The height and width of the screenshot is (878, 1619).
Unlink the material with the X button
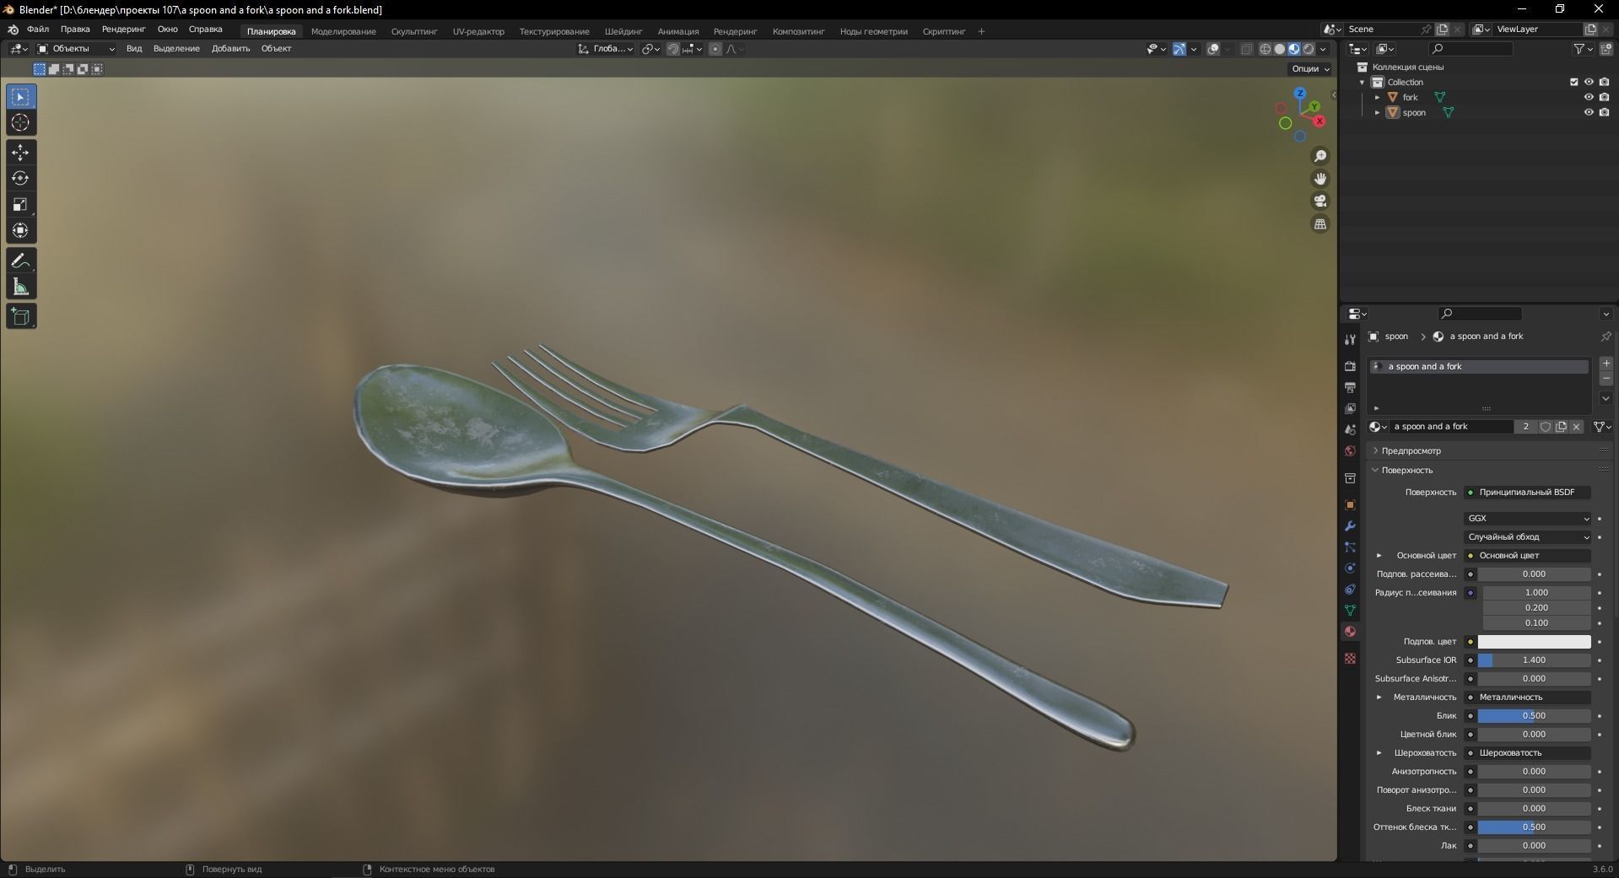1576,427
